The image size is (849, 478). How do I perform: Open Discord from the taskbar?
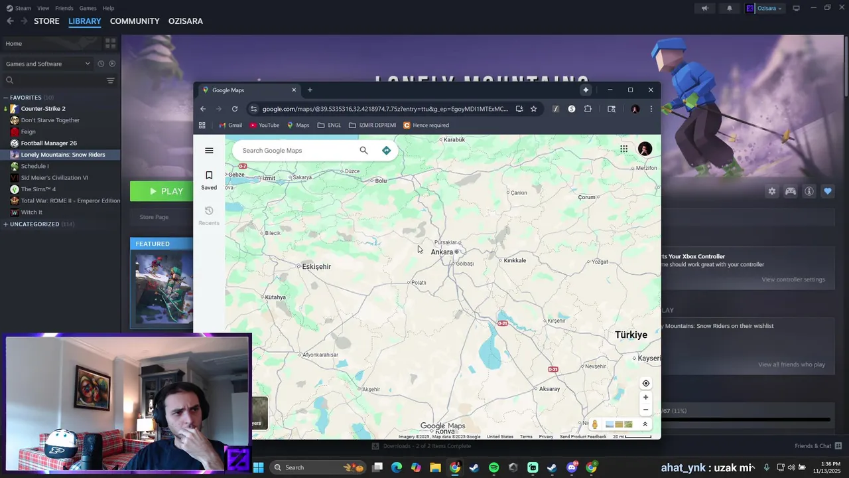tap(571, 467)
